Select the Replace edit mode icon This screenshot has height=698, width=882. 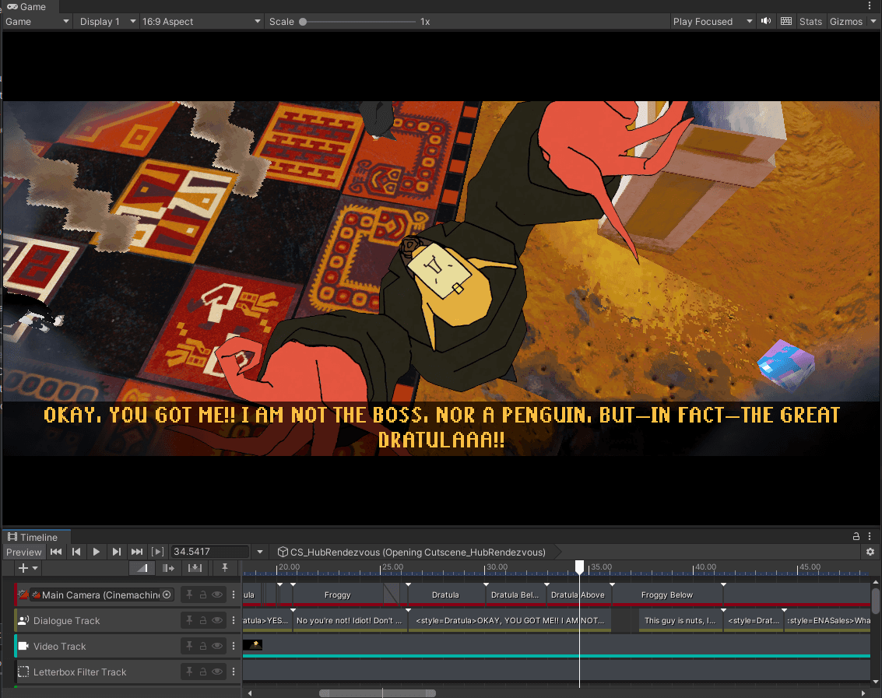pos(195,568)
